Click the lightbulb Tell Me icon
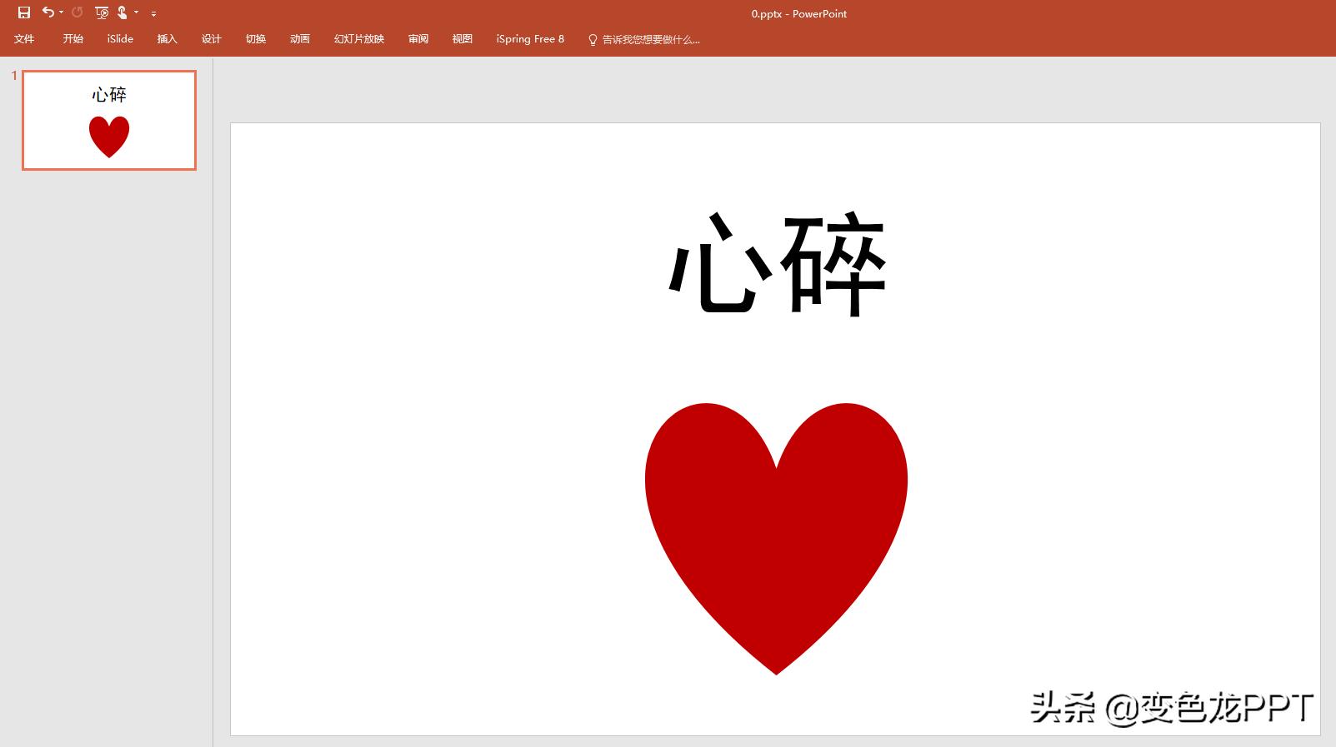This screenshot has width=1336, height=747. [x=593, y=39]
